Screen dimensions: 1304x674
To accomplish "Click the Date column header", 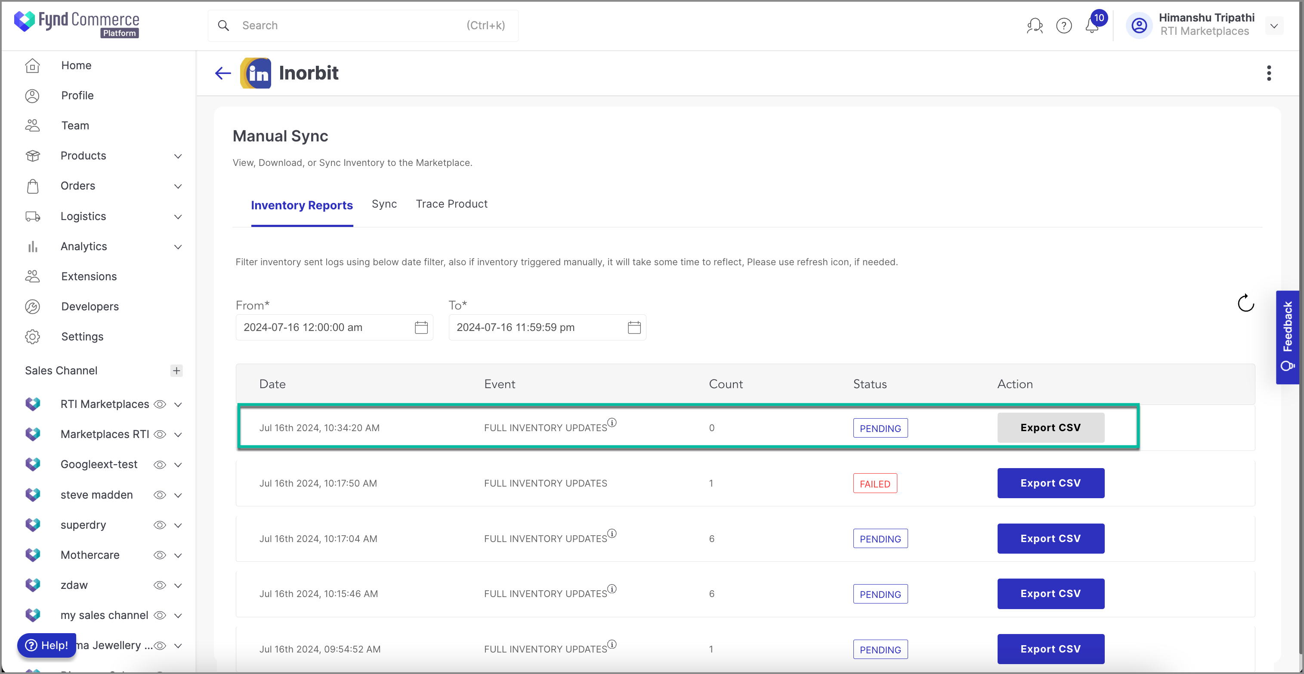I will click(x=272, y=384).
